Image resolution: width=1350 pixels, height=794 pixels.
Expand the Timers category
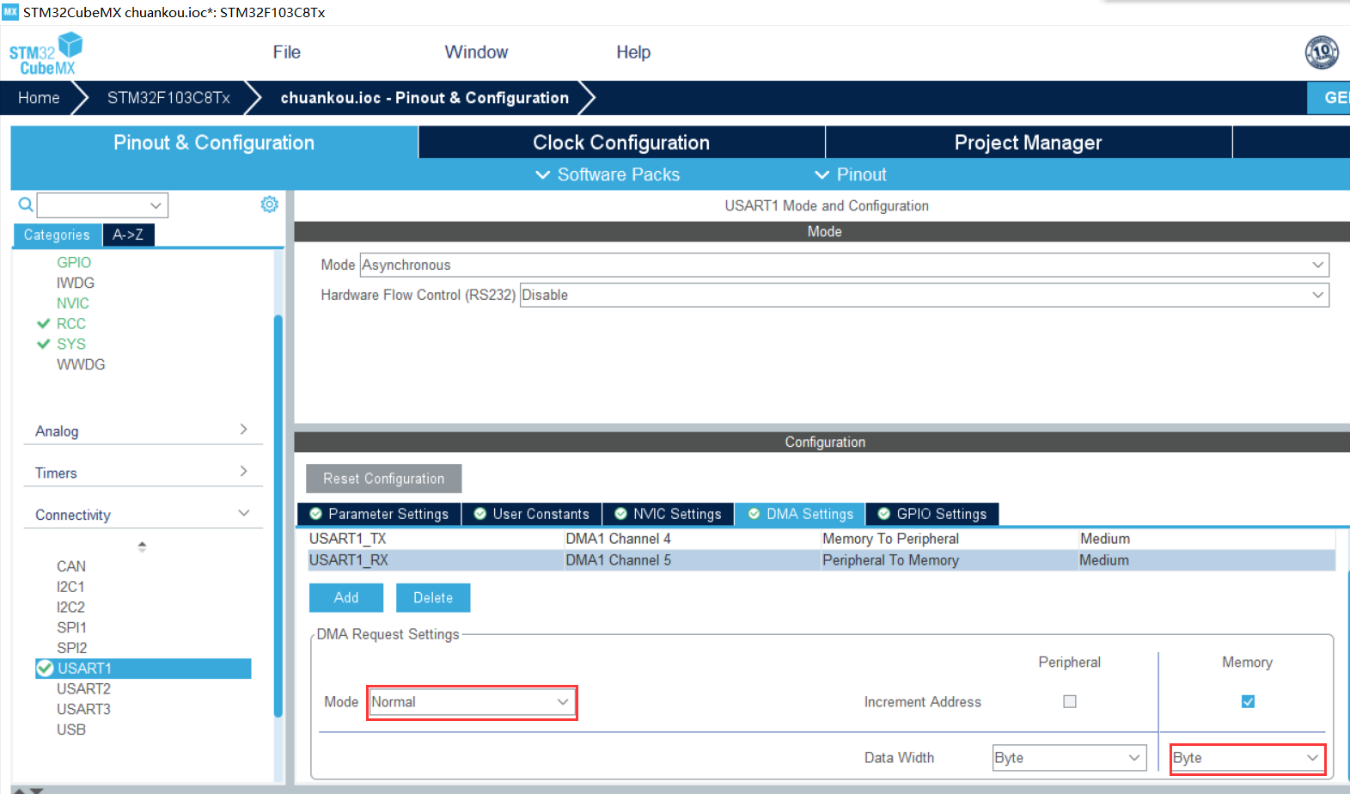[142, 473]
